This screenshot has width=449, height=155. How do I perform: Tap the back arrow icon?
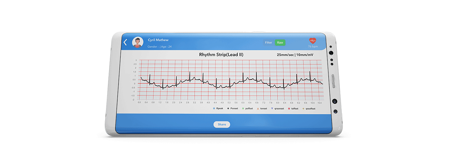click(125, 42)
